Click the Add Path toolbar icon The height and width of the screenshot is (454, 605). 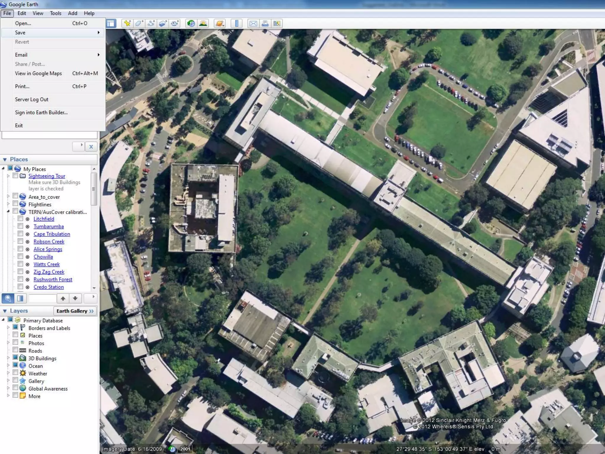[x=151, y=23]
